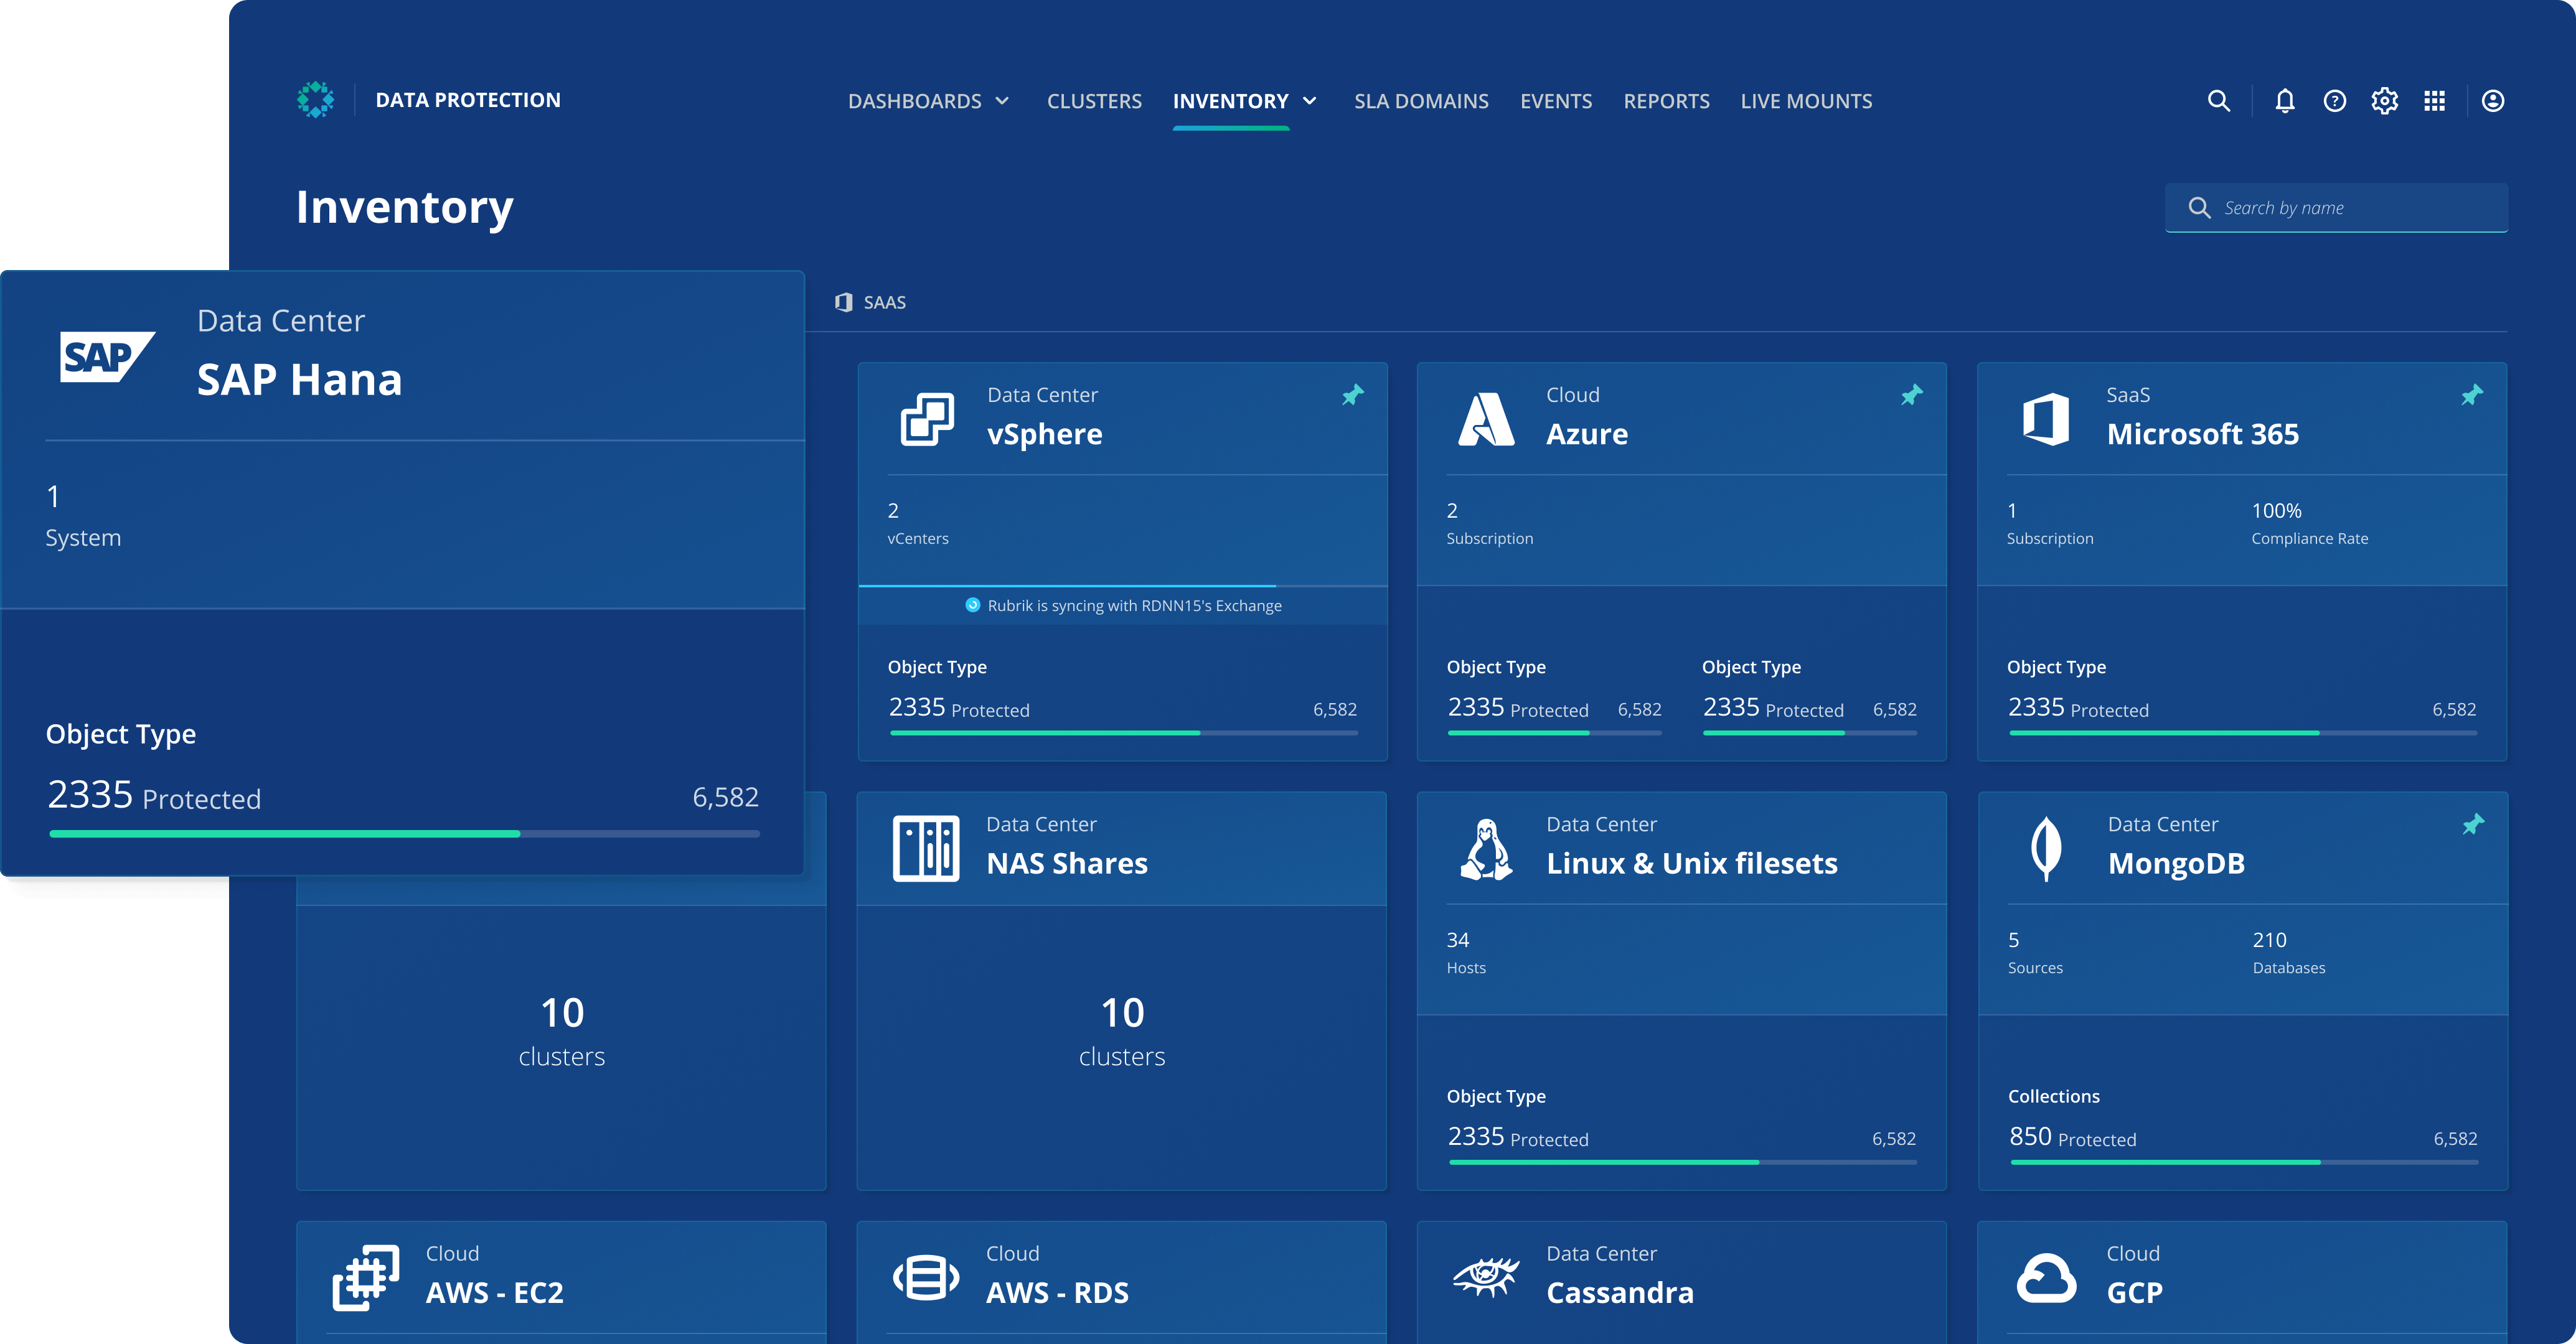
Task: Open NAS Shares card title
Action: tap(1066, 864)
